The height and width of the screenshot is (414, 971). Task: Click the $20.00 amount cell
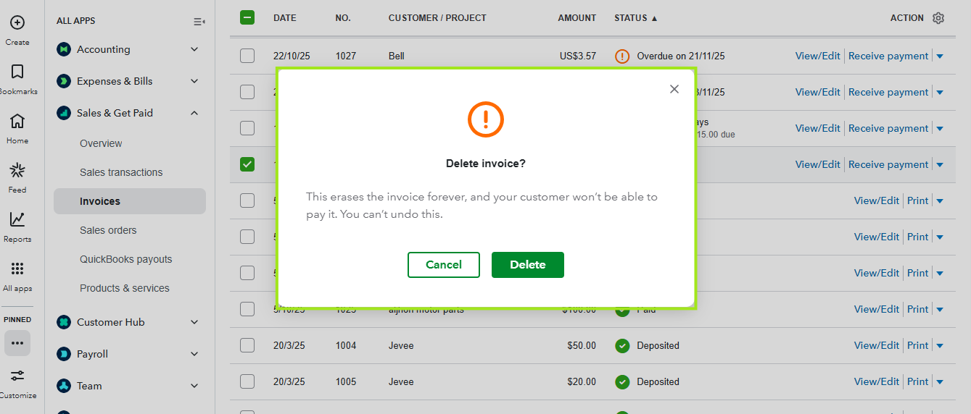(582, 381)
